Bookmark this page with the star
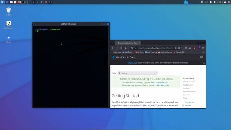 pos(179,48)
